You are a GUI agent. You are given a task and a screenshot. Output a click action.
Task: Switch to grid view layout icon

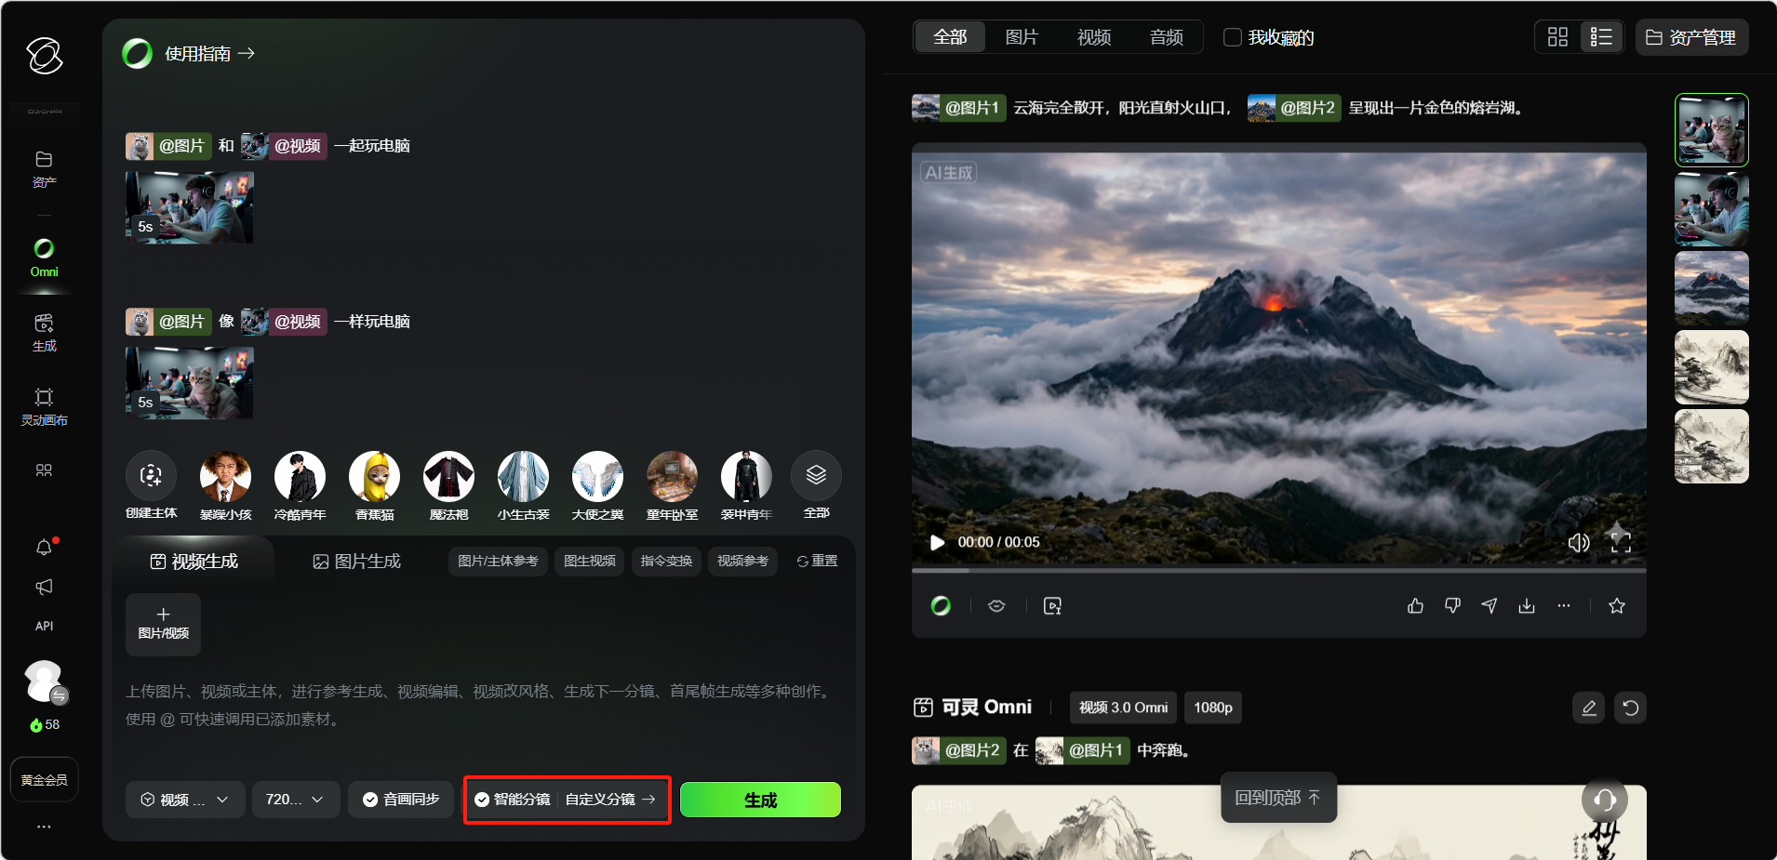pos(1557,37)
